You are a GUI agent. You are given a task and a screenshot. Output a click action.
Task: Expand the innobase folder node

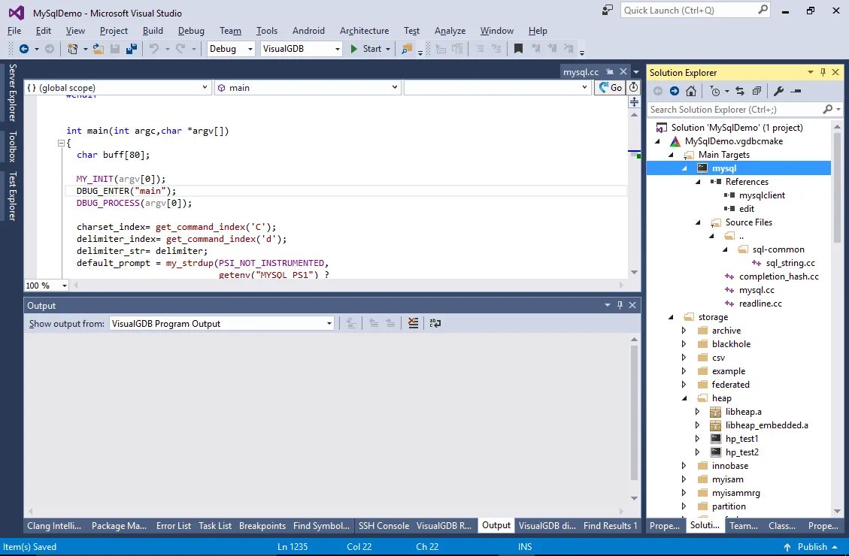[684, 466]
